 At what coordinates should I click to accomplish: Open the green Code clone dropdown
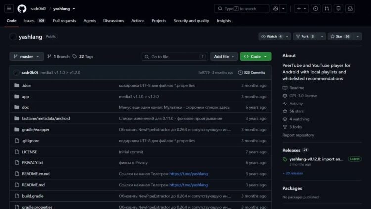coord(256,56)
